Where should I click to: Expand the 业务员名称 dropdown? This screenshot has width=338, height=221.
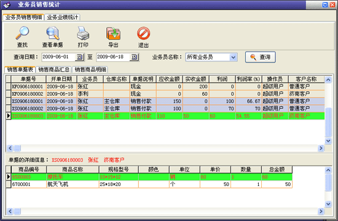[x=234, y=57]
